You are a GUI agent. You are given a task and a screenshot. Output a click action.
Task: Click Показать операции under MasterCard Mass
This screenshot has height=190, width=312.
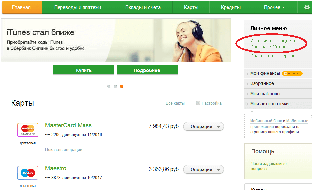pos(63,150)
